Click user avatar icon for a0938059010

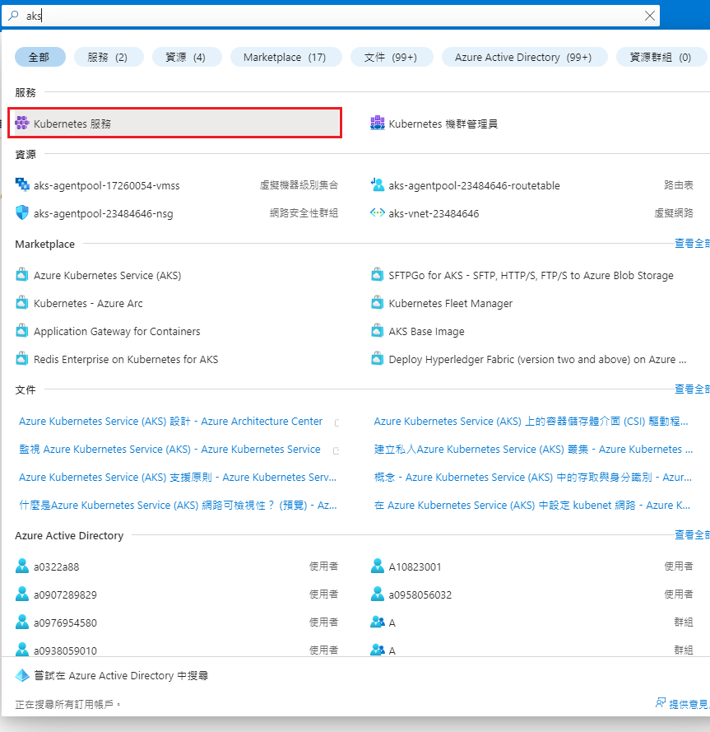[22, 649]
